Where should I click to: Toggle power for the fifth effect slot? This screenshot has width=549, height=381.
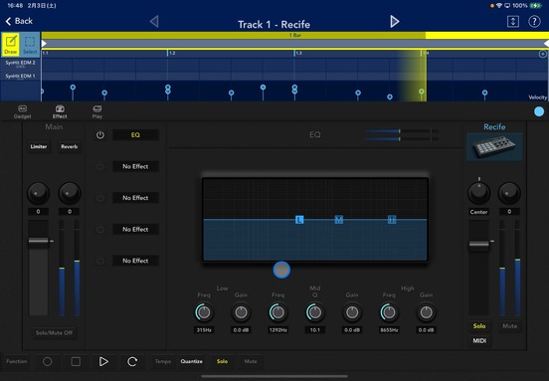point(100,261)
